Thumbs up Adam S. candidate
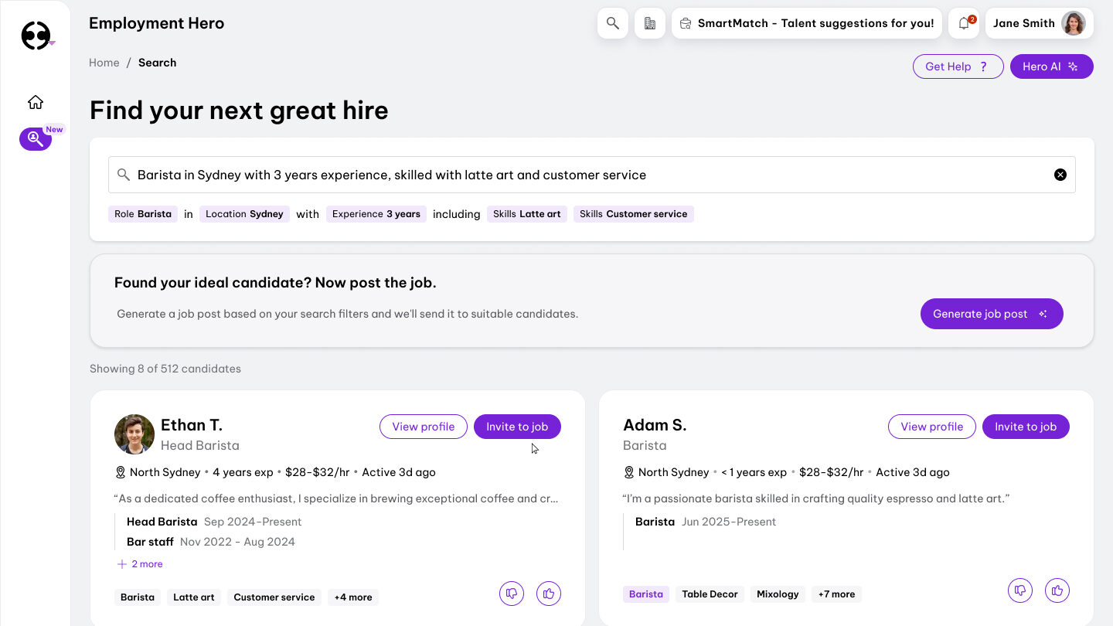 pyautogui.click(x=1057, y=590)
